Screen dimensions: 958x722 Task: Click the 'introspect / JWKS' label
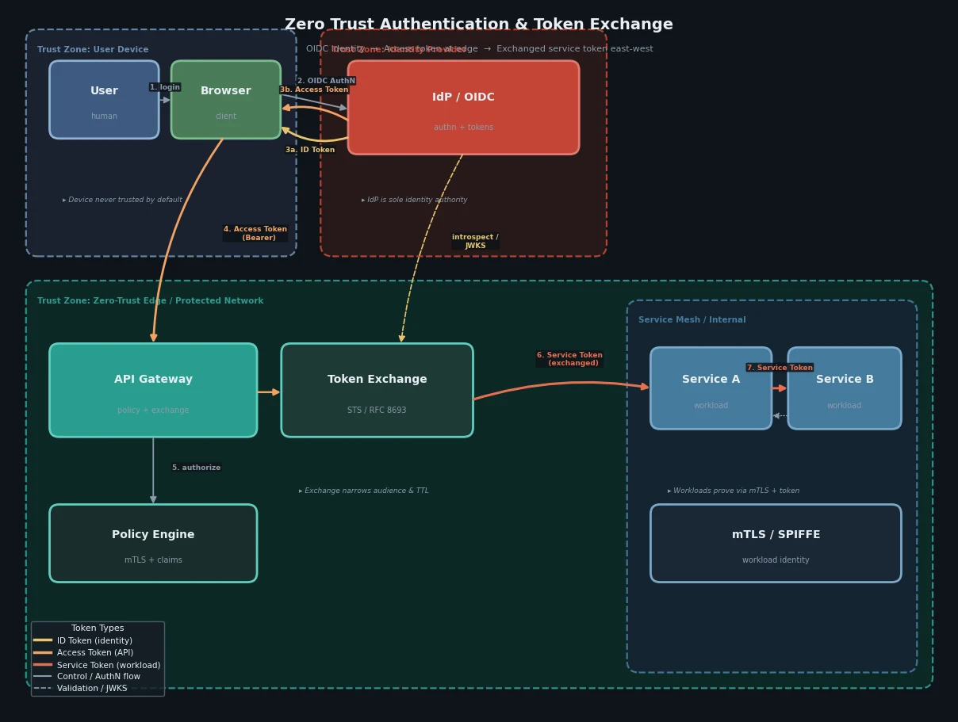(x=475, y=241)
